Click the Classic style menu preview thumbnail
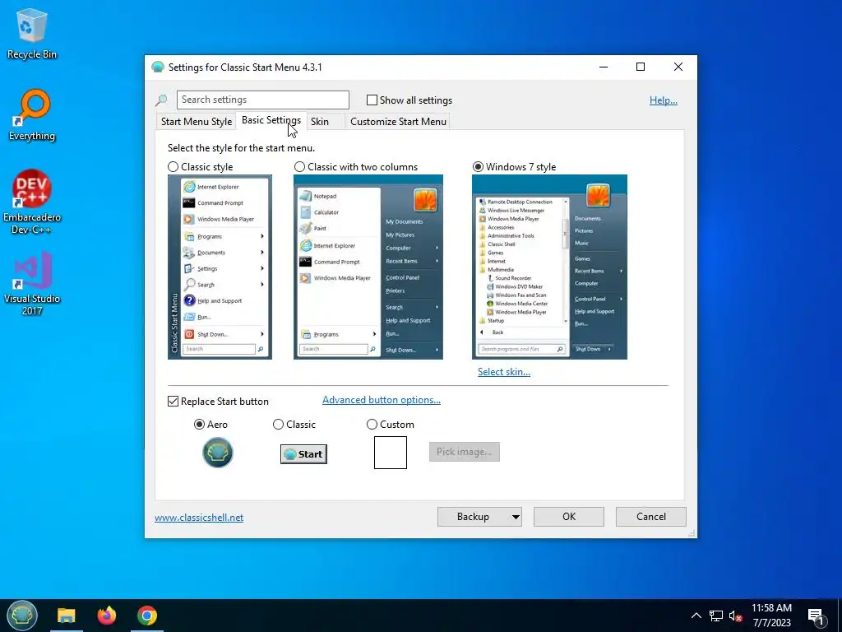842x632 pixels. [x=220, y=267]
